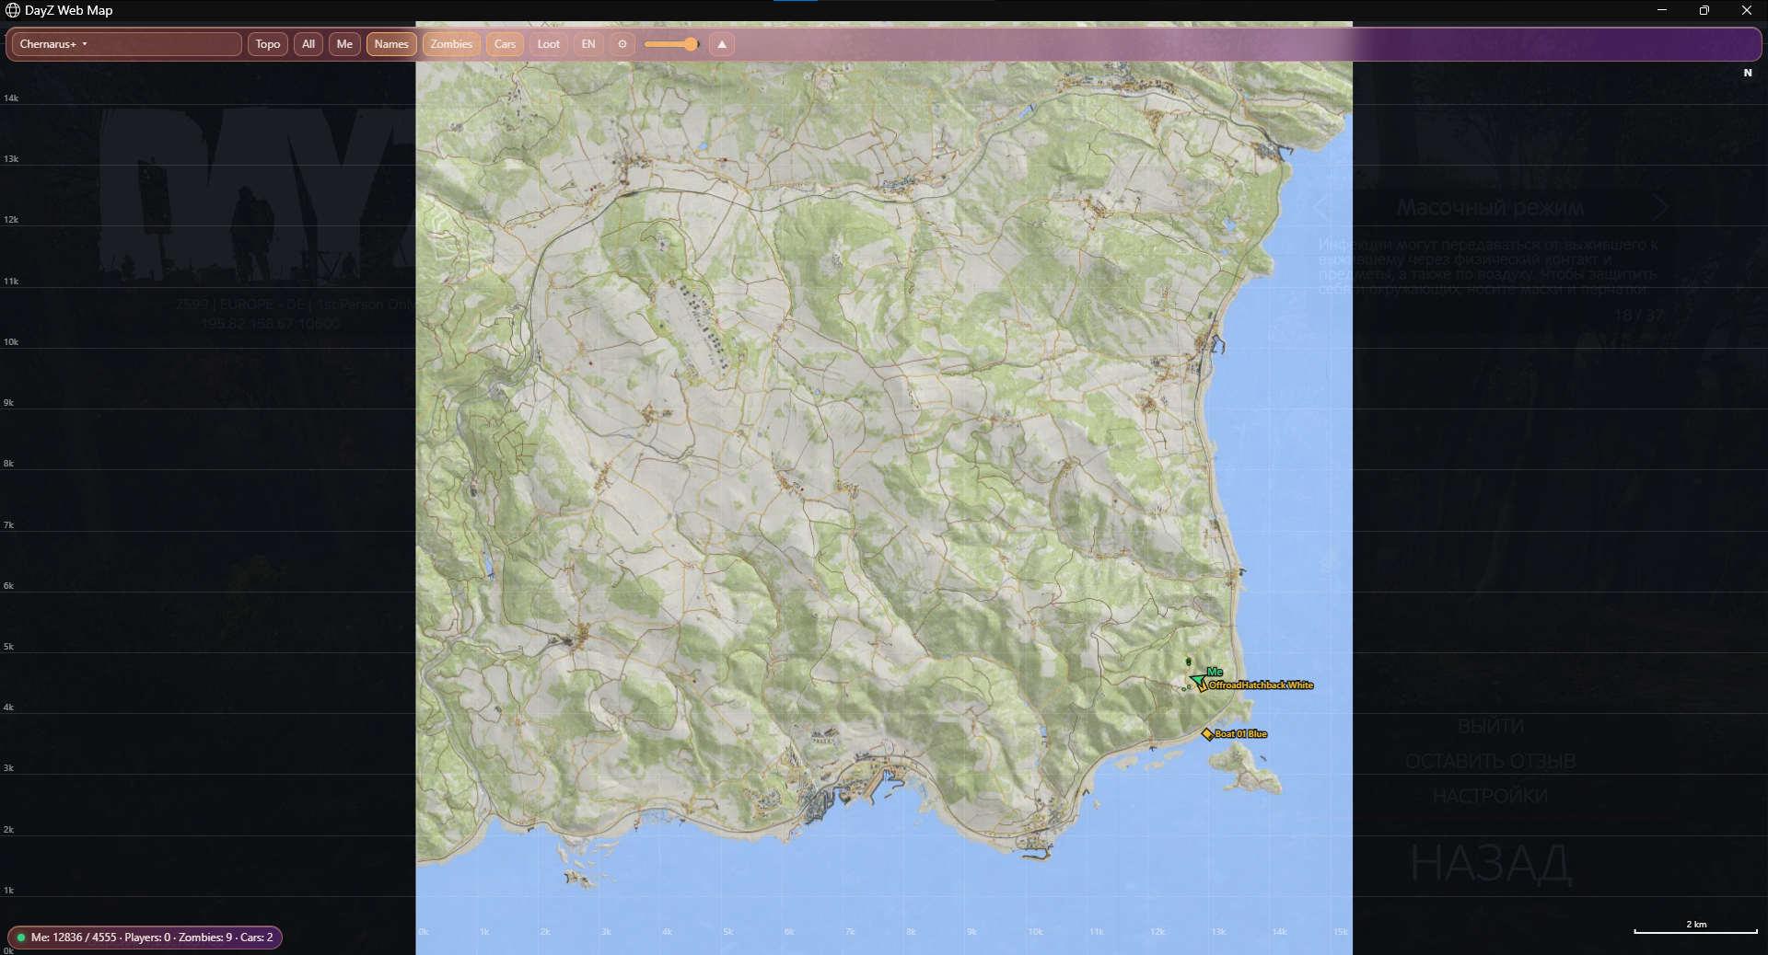
Task: Switch map style with the Topo button
Action: pyautogui.click(x=268, y=44)
